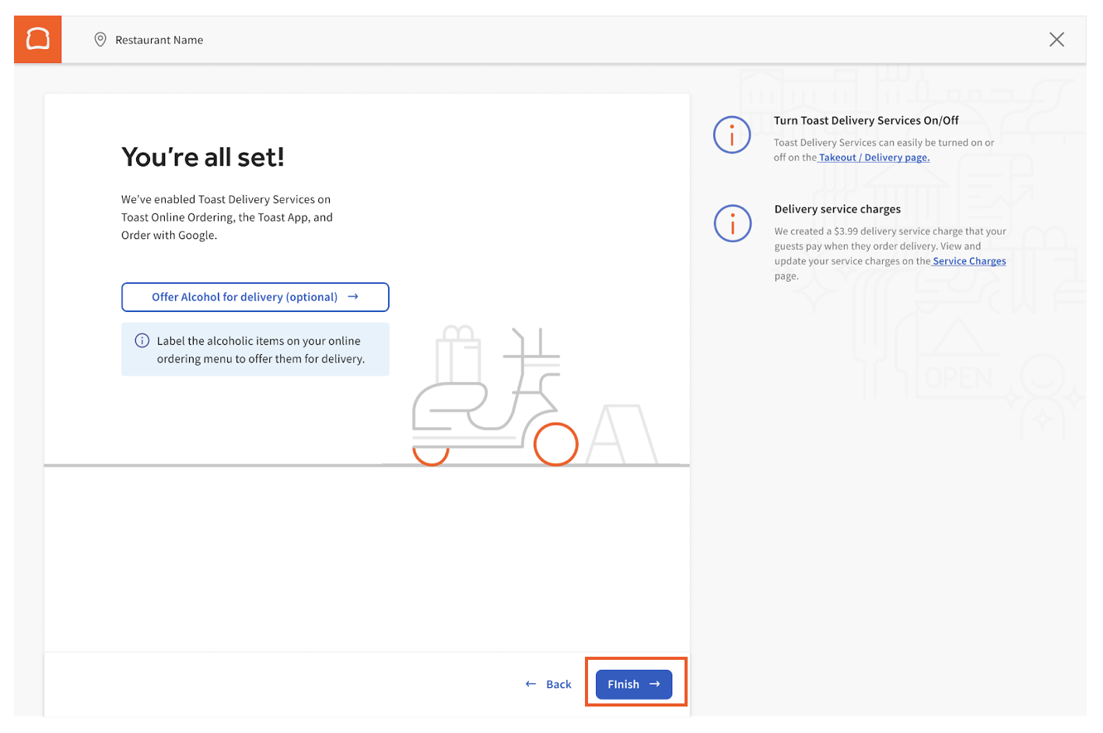Click the info icon beside Delivery service charges

(x=732, y=223)
